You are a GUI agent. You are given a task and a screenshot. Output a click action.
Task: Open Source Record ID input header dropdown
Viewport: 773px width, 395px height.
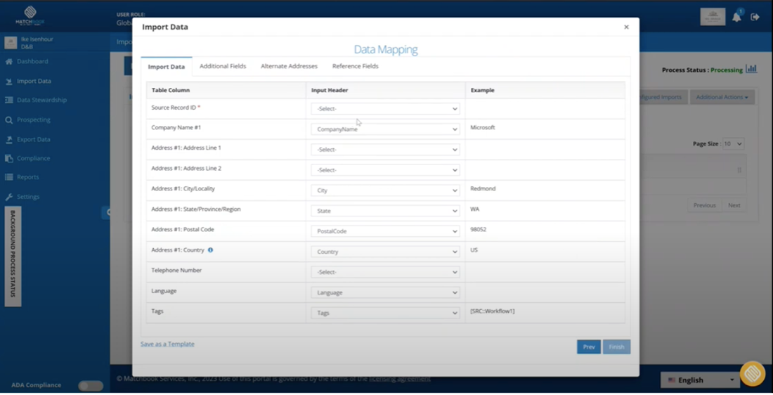tap(386, 108)
